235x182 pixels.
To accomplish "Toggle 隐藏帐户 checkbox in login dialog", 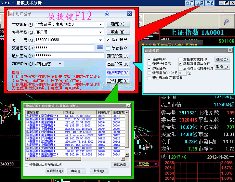I will coord(109,48).
